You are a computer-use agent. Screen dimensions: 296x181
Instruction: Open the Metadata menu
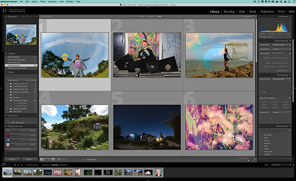coord(52,1)
